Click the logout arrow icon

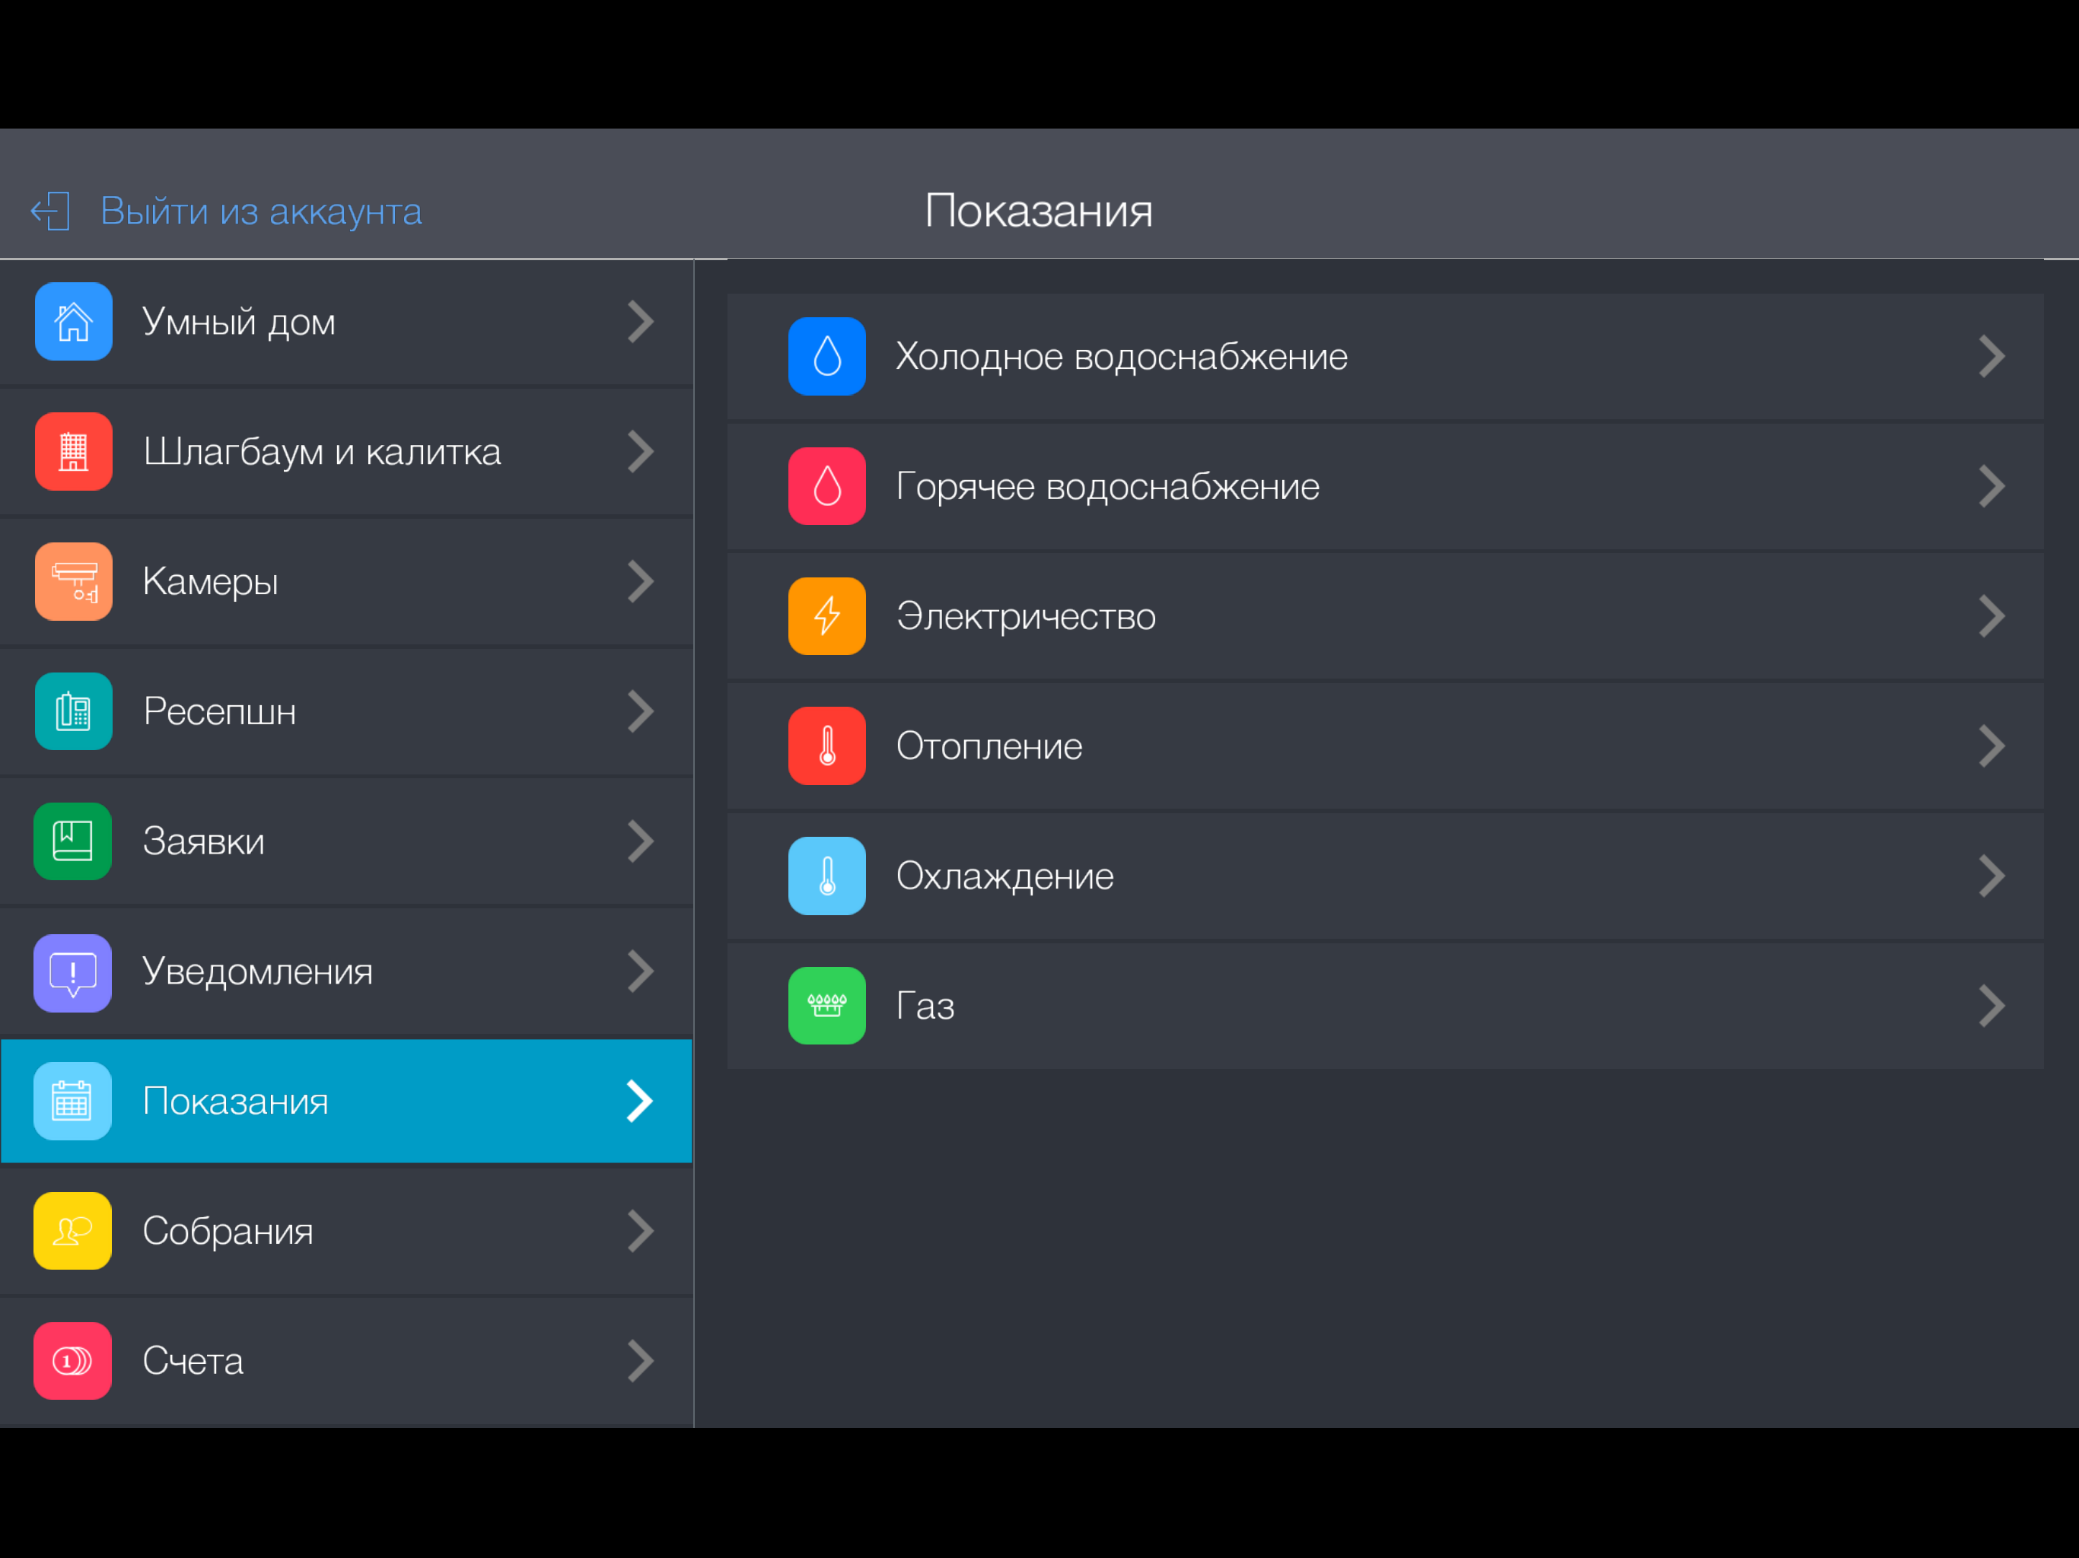coord(51,211)
